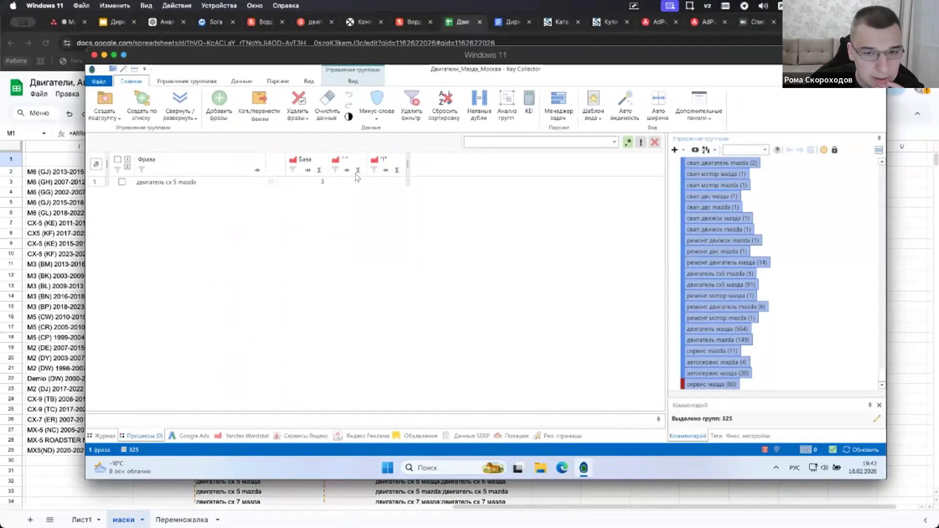The width and height of the screenshot is (939, 528).
Task: Toggle the eye visibility icon in groups panel
Action: click(x=695, y=150)
